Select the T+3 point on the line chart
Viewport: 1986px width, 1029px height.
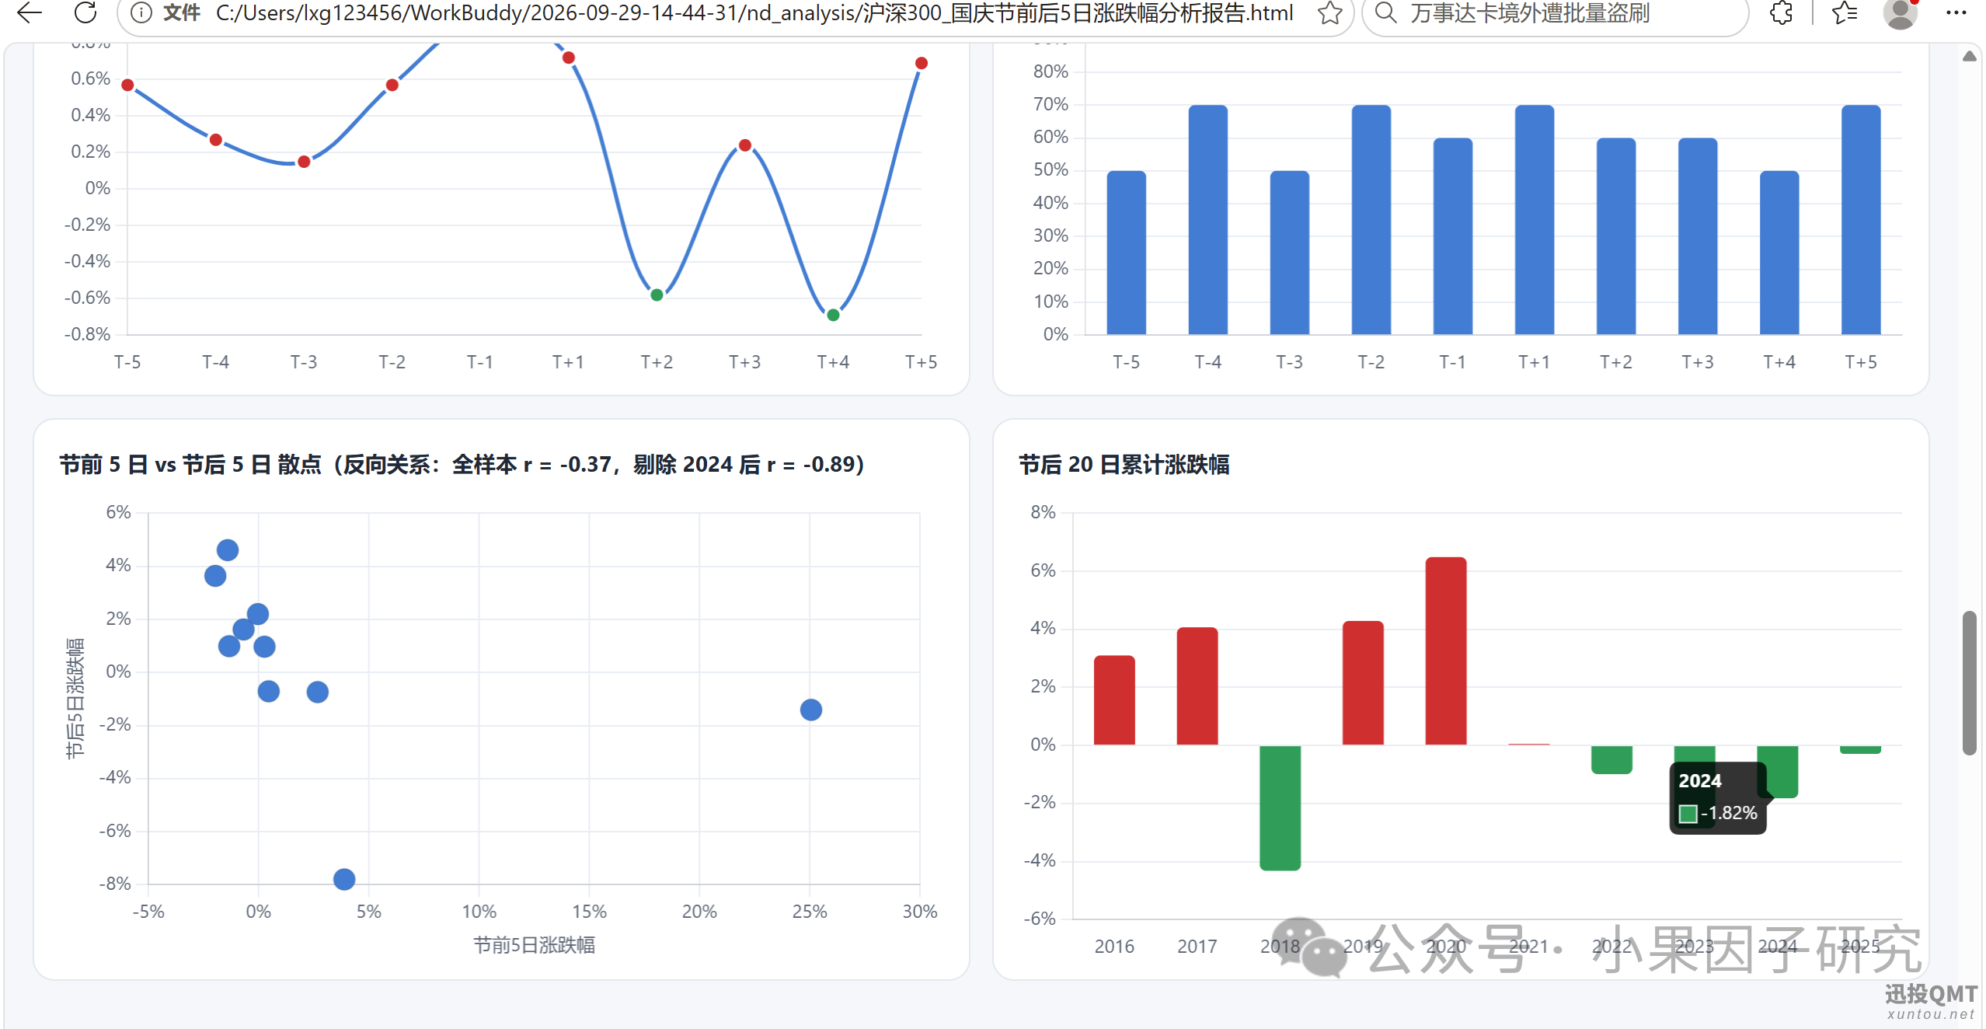pos(745,145)
